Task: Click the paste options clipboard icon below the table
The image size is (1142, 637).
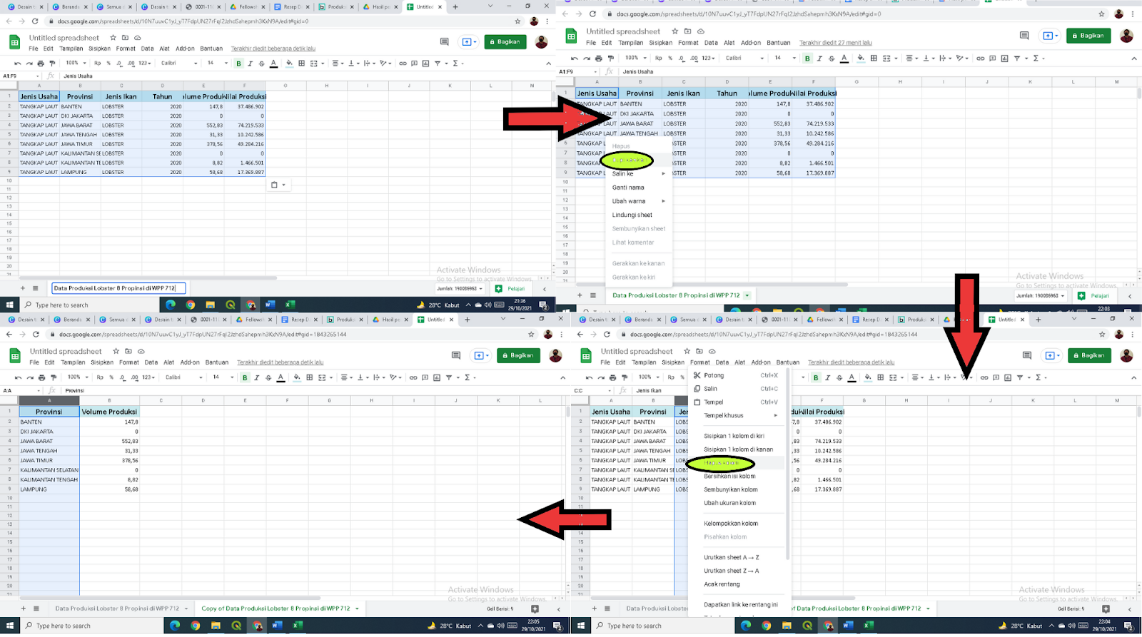Action: 274,185
